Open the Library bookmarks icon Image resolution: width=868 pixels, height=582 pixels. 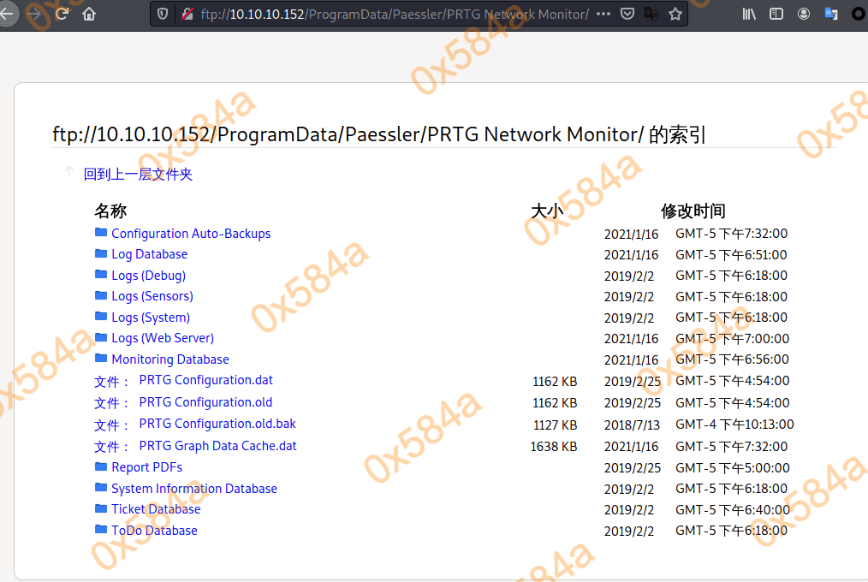coord(749,14)
